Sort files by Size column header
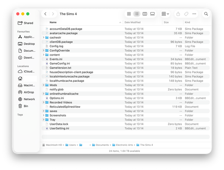Screen dimensions: 224x170 [166, 22]
